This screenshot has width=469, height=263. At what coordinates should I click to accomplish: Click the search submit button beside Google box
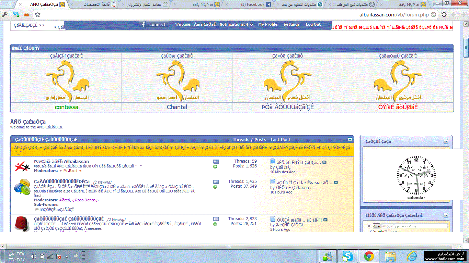376,226
